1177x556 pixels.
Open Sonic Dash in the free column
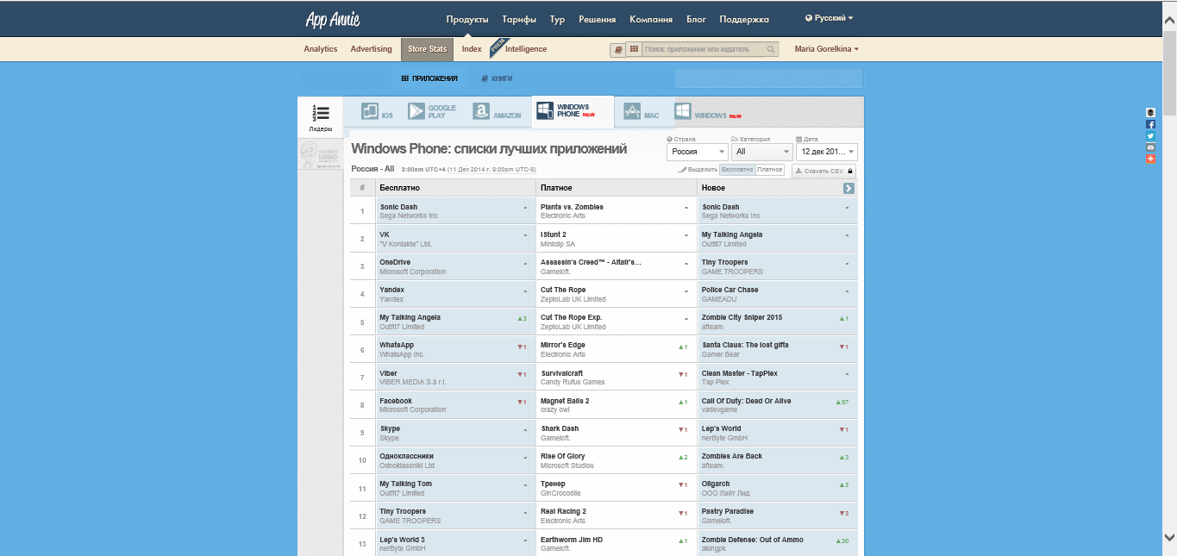398,207
